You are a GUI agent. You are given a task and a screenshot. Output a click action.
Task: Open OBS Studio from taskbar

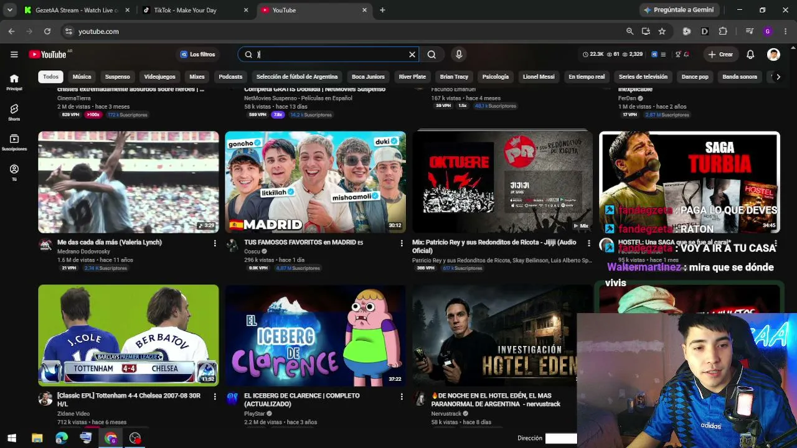point(135,439)
